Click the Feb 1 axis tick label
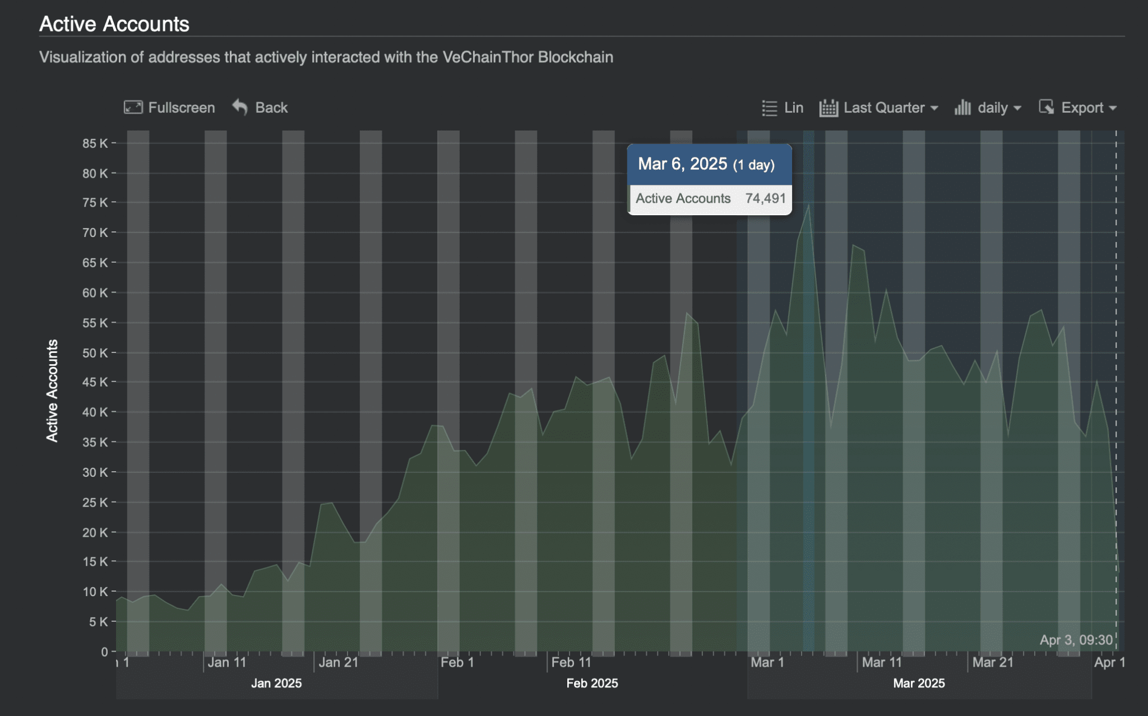Viewport: 1148px width, 716px height. [x=457, y=662]
